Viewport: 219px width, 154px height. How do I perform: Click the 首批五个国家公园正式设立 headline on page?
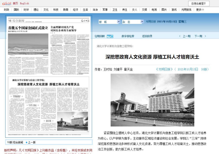[28, 28]
